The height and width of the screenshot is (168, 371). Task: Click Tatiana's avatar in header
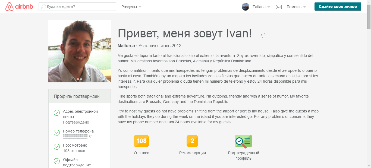point(246,7)
